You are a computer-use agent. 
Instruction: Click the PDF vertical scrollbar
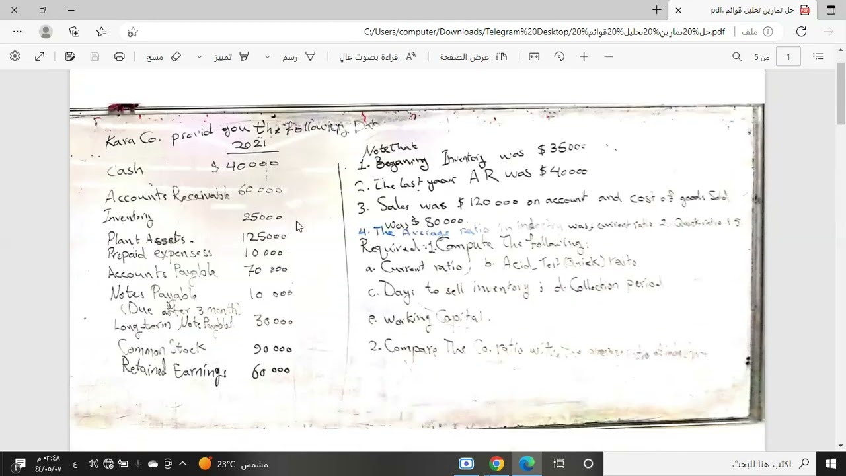pyautogui.click(x=841, y=93)
